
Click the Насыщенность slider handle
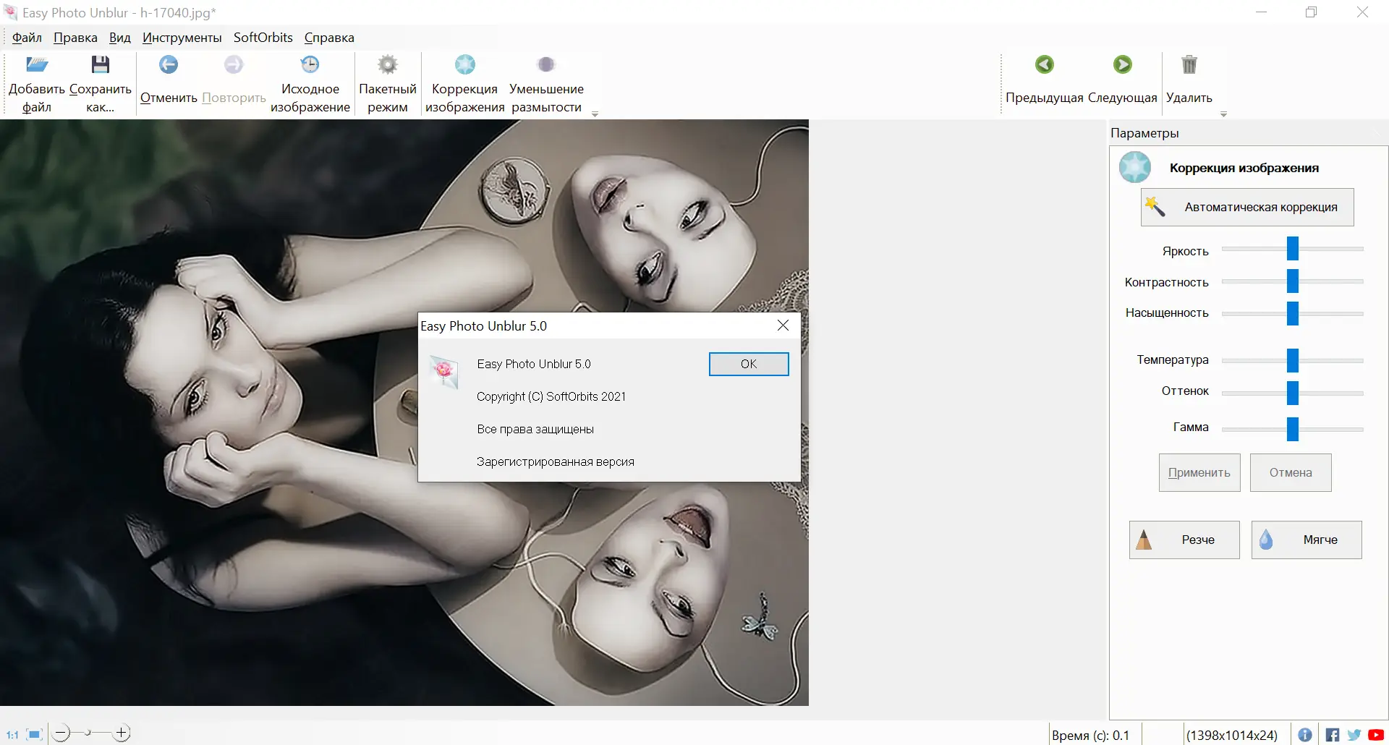1293,314
